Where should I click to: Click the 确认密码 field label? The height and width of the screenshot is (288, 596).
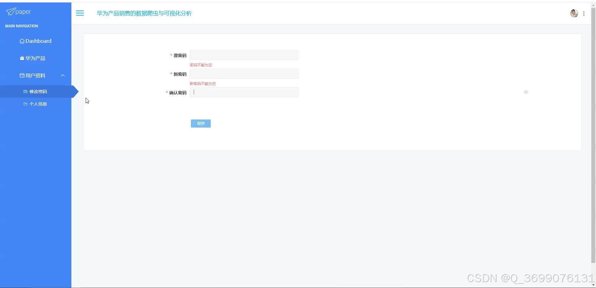coord(178,93)
